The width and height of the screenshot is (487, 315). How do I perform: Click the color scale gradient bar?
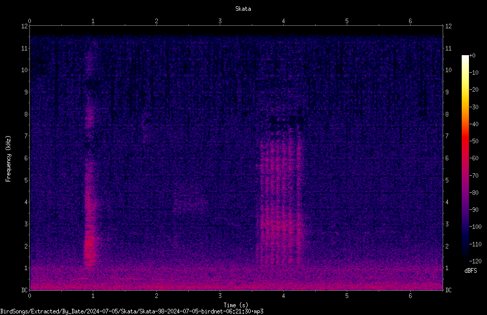[x=465, y=158]
